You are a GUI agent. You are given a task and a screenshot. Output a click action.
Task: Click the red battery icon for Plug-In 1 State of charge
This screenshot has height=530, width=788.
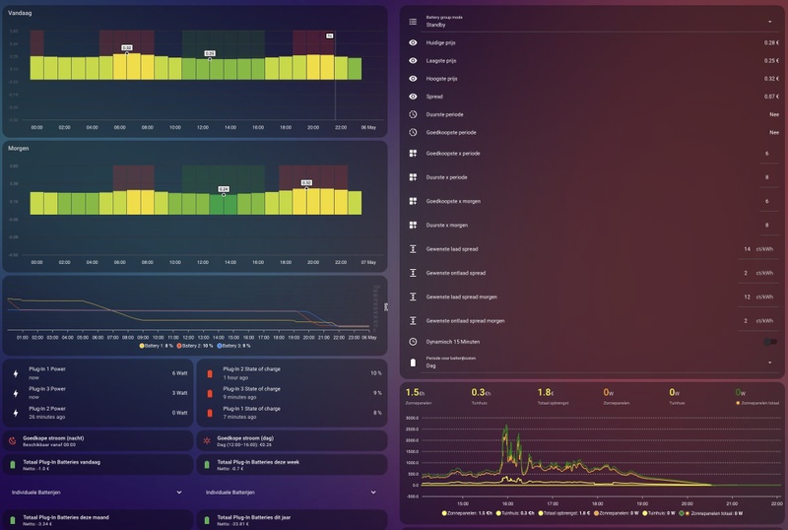210,413
